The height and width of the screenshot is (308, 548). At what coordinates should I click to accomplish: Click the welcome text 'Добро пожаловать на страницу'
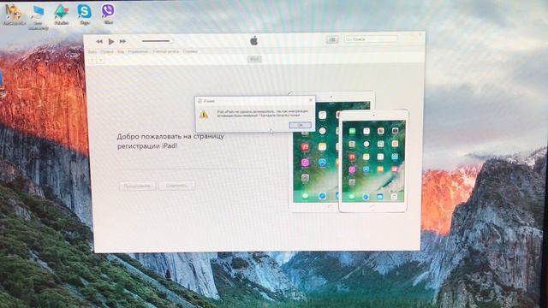click(170, 136)
